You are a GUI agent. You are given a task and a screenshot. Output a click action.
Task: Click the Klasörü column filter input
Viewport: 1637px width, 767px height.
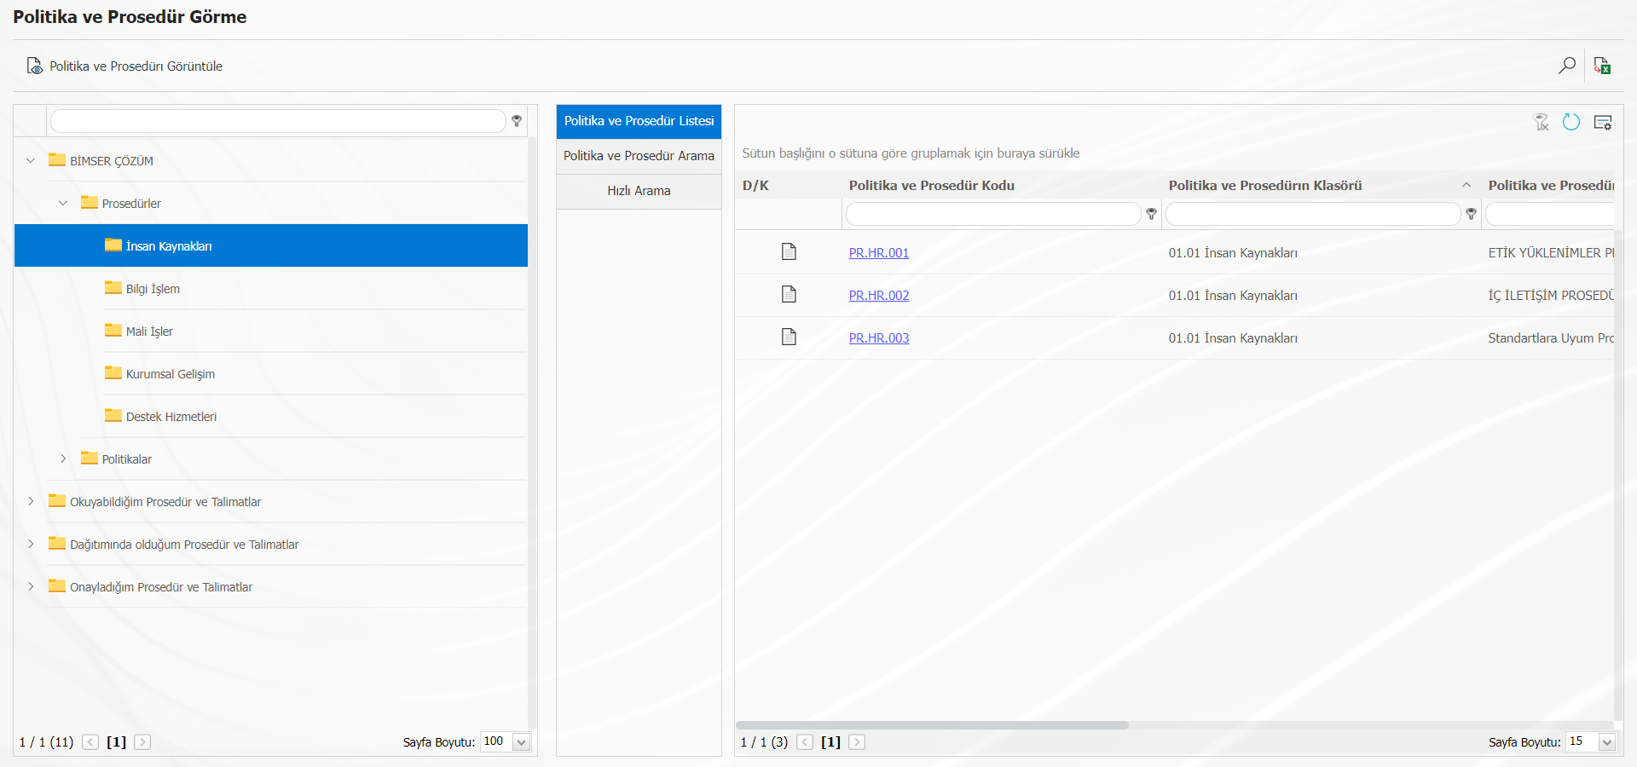click(x=1313, y=214)
